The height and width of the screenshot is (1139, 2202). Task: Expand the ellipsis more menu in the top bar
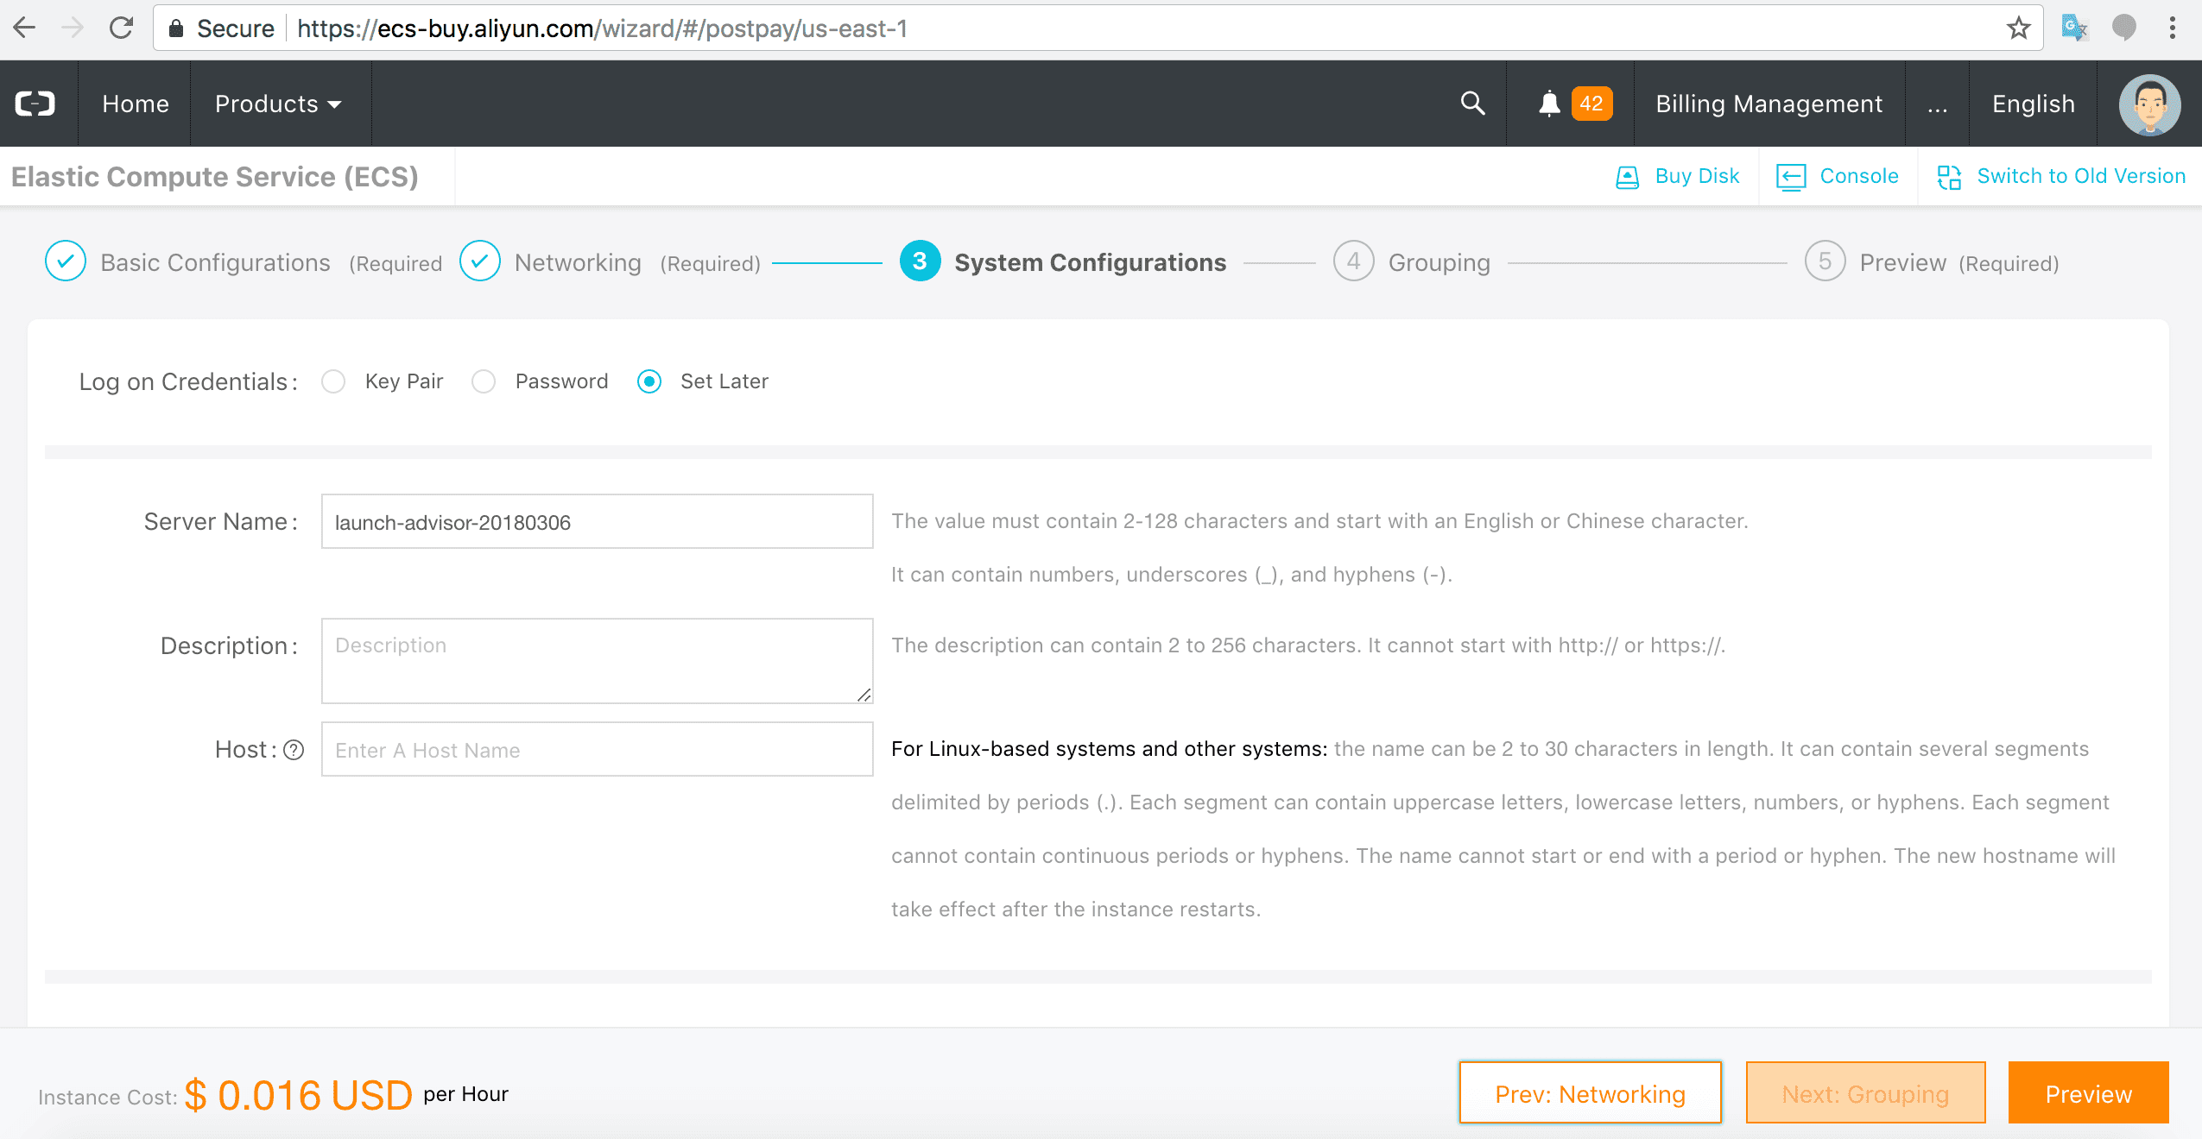coord(1937,105)
